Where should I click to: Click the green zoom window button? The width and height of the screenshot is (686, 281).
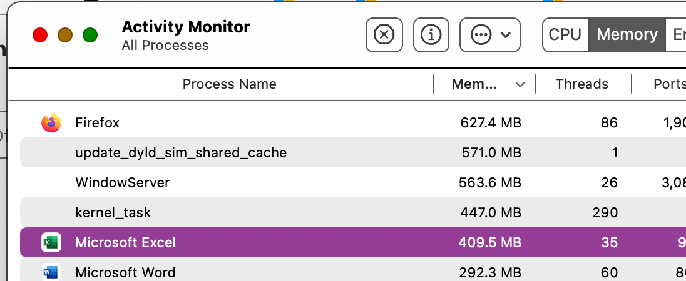(90, 35)
